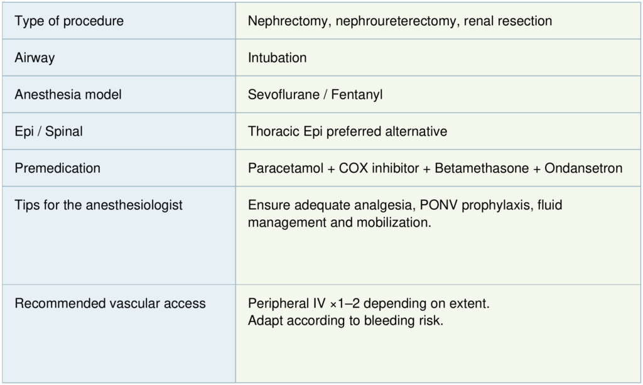Select the "Nephrectomy, nephroureterectomy, renal resection" text
This screenshot has width=643, height=385.
399,21
